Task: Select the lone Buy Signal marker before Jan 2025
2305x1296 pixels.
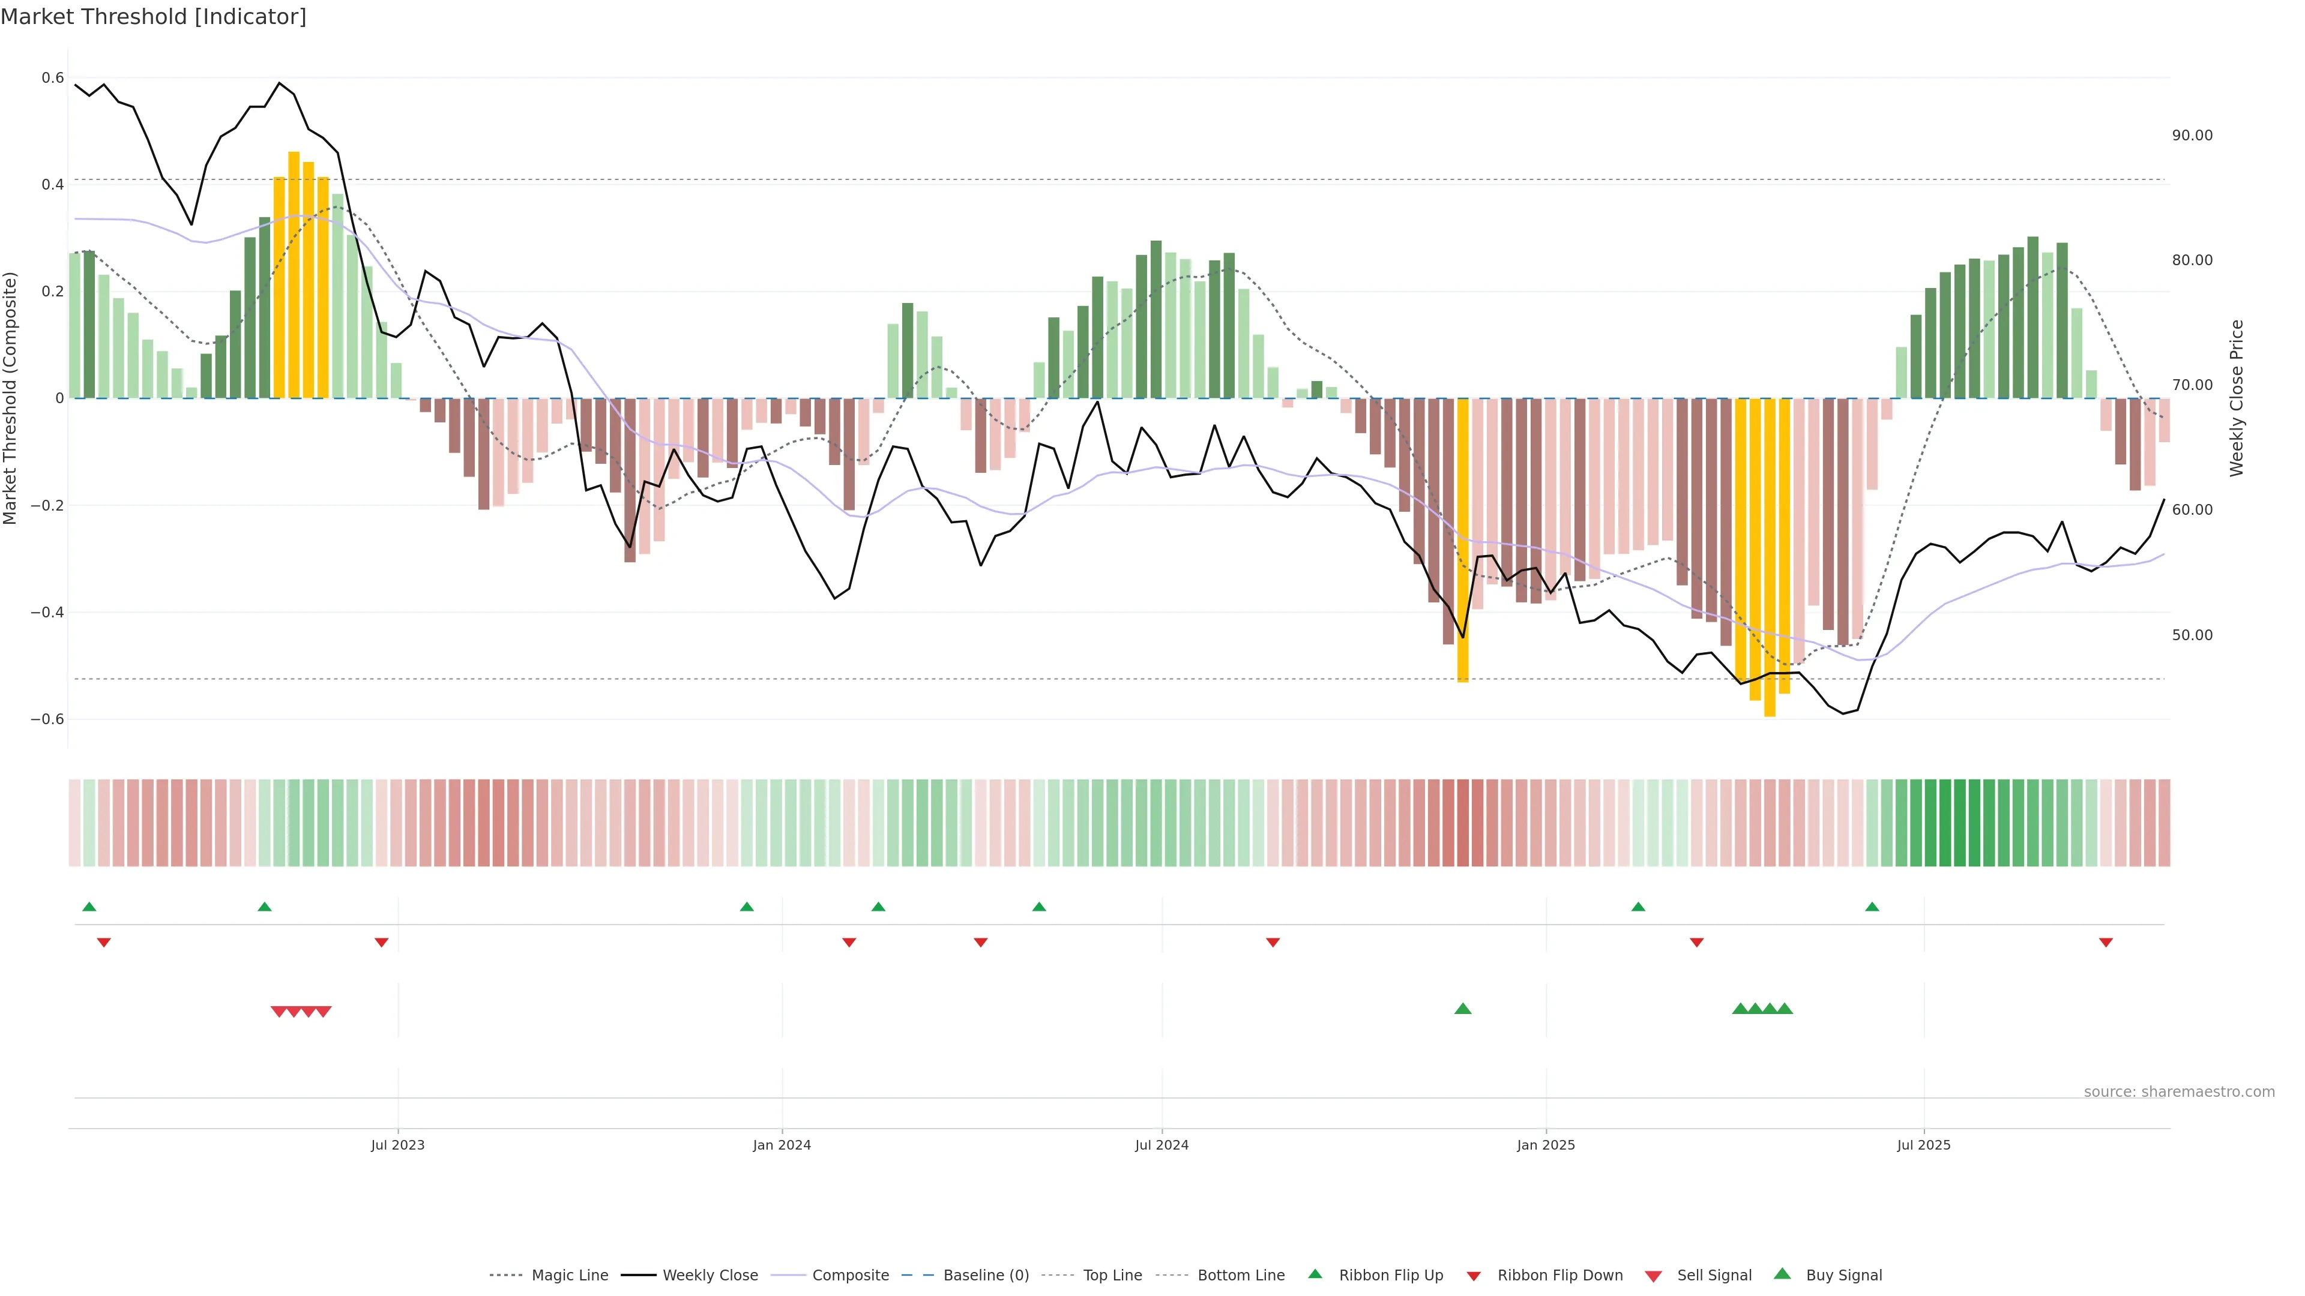Action: [1462, 1009]
